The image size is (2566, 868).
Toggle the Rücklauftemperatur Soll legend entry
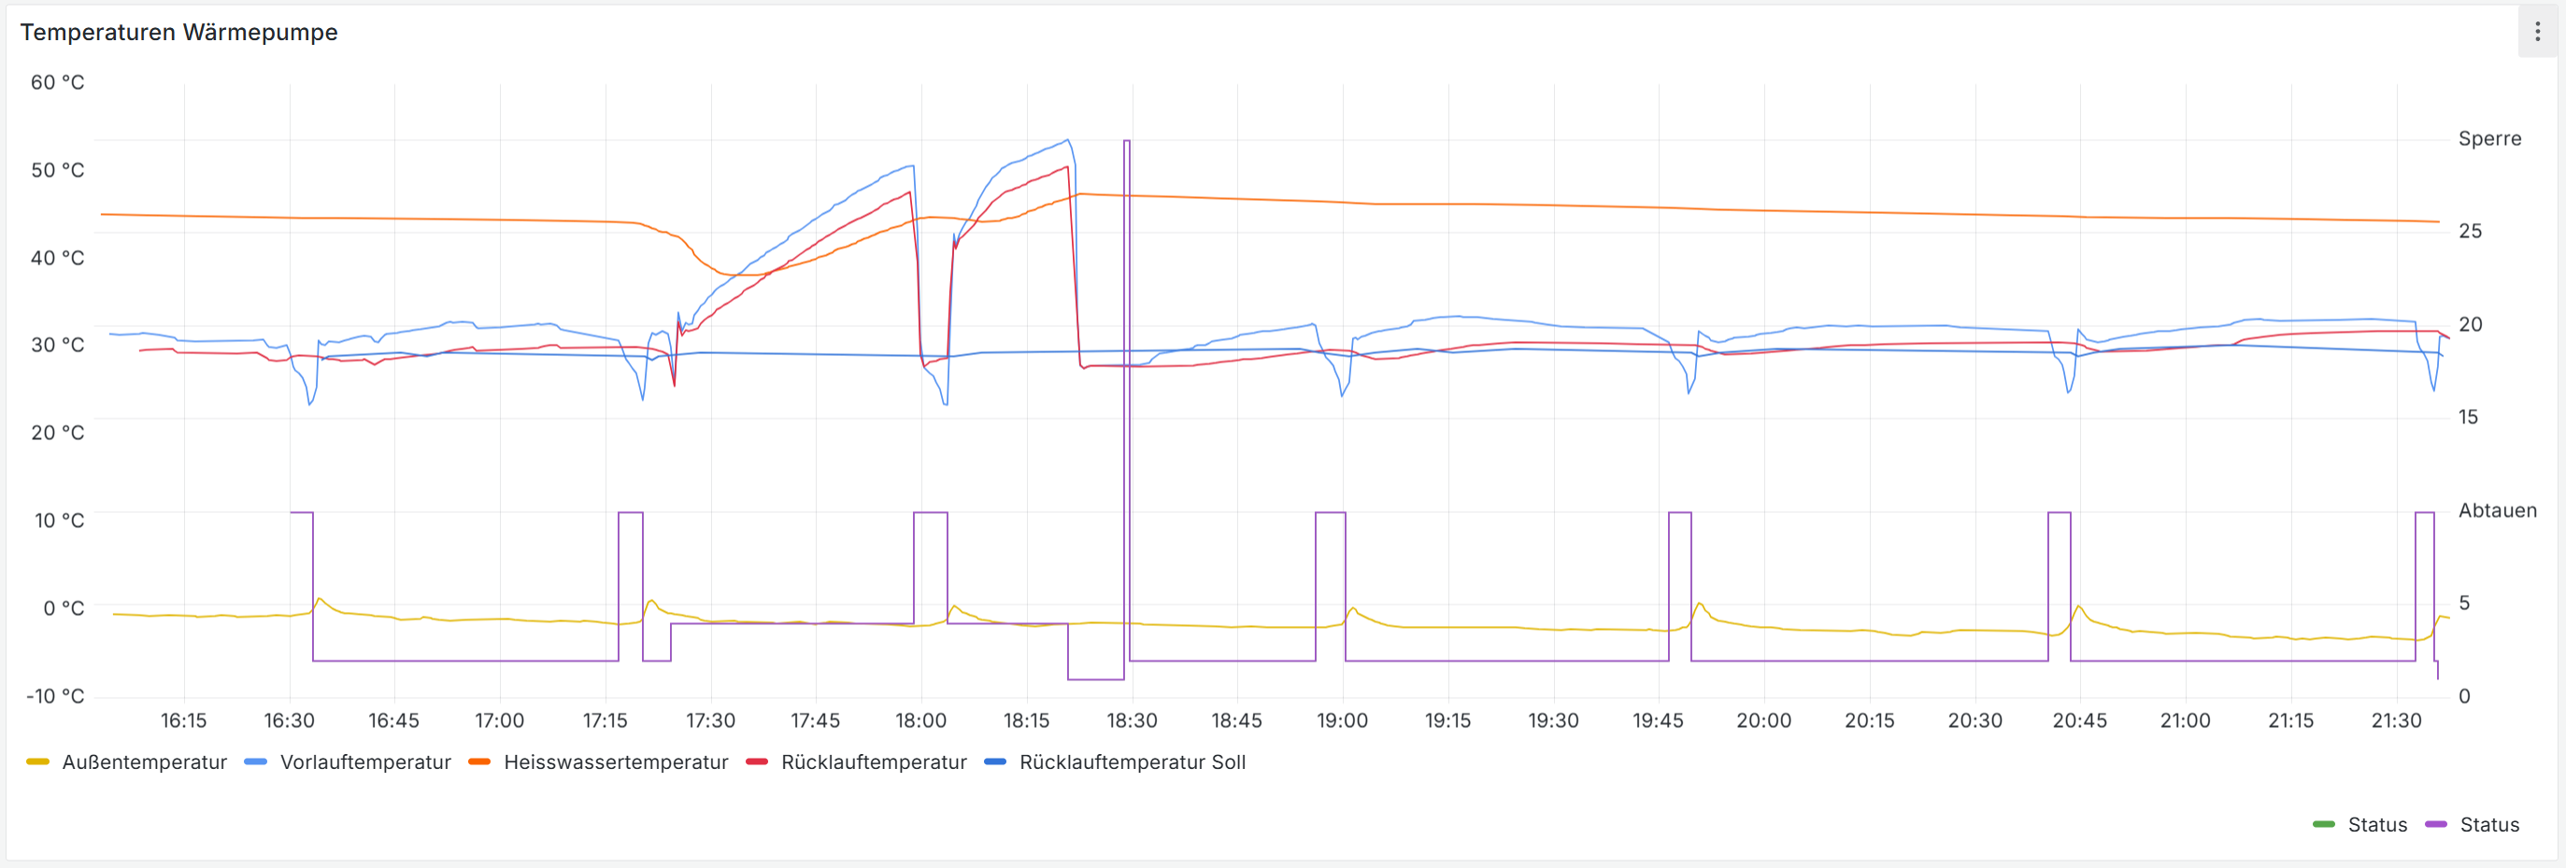[1133, 762]
